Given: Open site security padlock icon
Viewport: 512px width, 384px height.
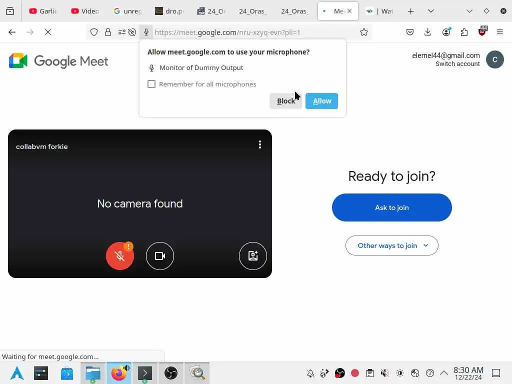Looking at the screenshot, I should (x=108, y=32).
